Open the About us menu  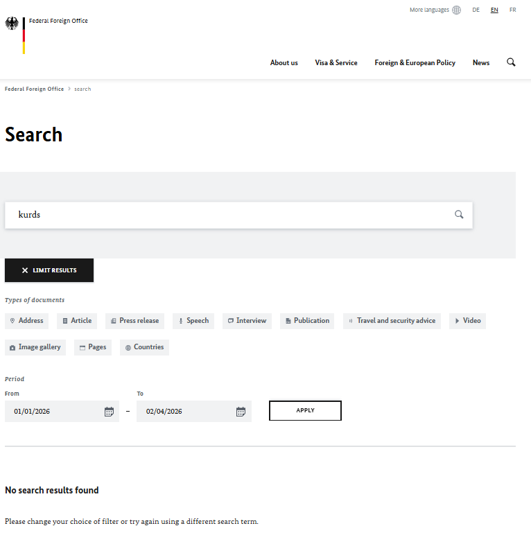click(x=284, y=63)
